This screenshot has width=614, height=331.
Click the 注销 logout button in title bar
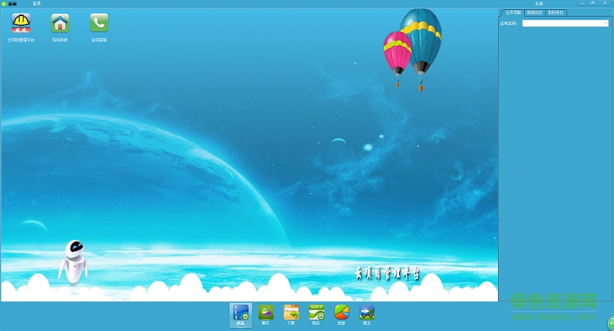[539, 4]
